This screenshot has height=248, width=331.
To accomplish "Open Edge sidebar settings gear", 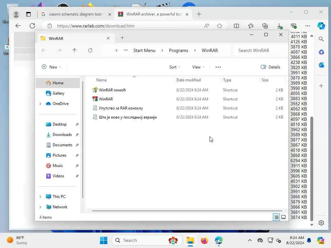I will coord(321,223).
